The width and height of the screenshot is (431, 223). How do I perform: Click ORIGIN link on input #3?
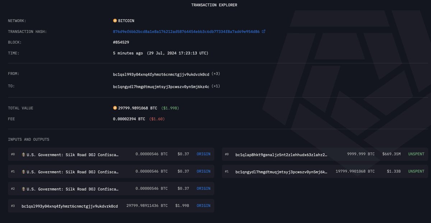(x=203, y=205)
